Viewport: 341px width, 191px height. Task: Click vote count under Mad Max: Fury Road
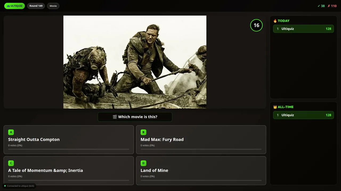coord(148,145)
